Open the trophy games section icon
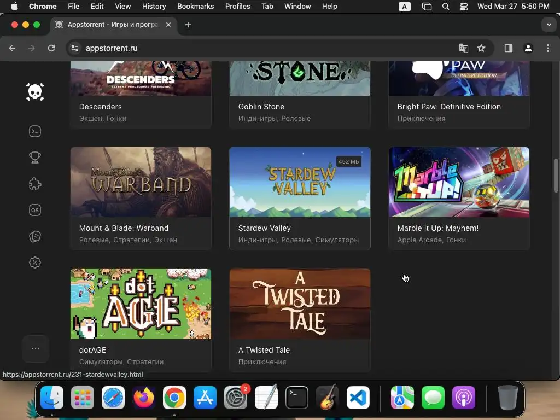The width and height of the screenshot is (560, 420). click(35, 157)
